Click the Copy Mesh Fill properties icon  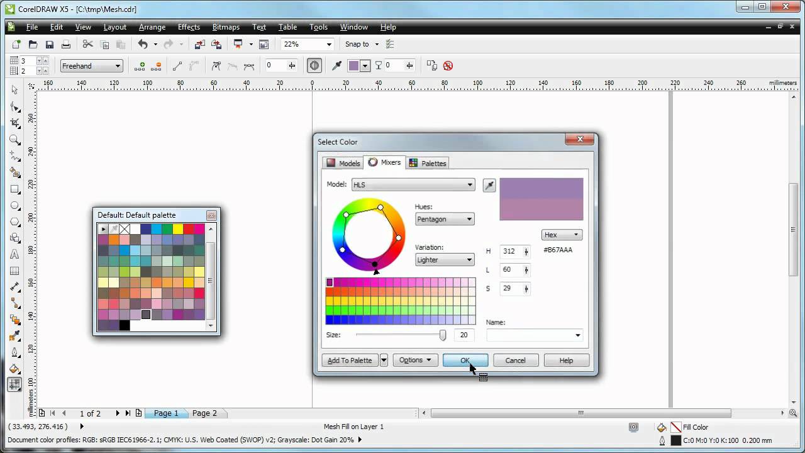(432, 65)
